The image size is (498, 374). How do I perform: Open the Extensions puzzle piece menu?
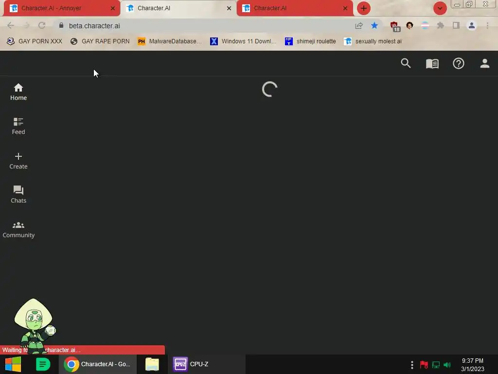(440, 25)
